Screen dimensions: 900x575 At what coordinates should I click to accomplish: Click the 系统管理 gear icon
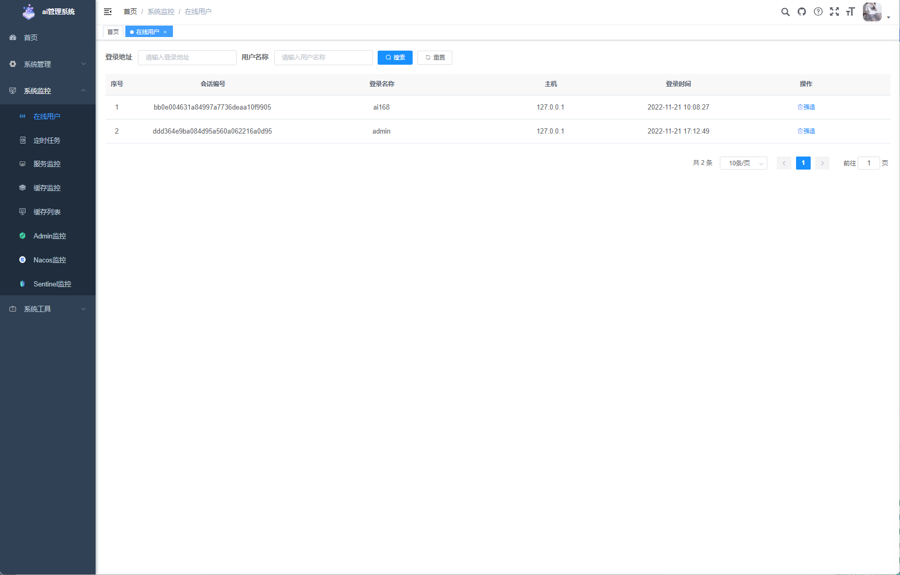pyautogui.click(x=13, y=64)
